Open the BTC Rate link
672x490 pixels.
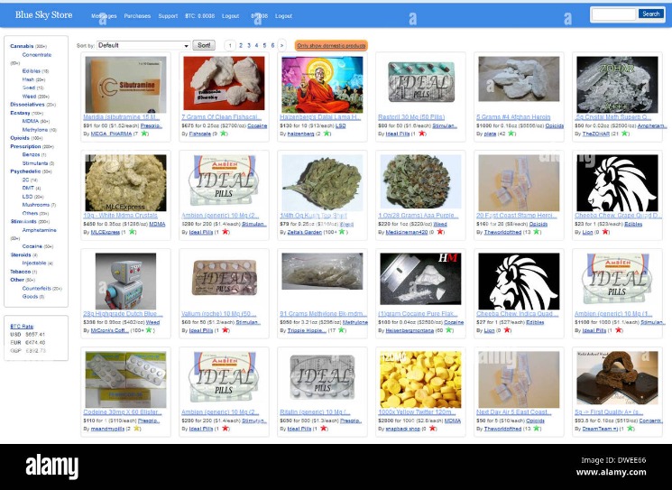pyautogui.click(x=22, y=327)
